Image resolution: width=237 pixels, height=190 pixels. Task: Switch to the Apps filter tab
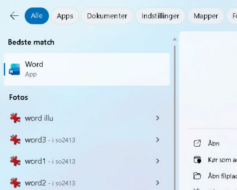pos(65,16)
